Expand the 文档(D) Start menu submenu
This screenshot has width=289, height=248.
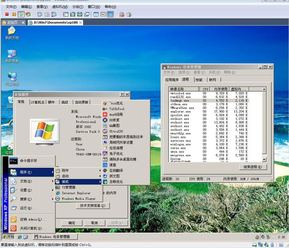click(31, 181)
